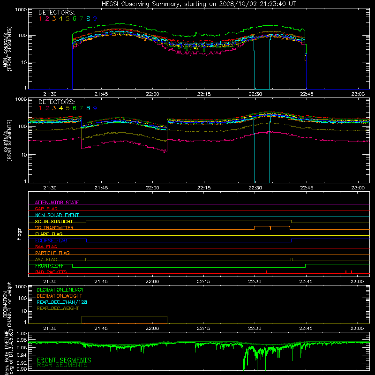The width and height of the screenshot is (375, 375).
Task: Select detector 5 in front segments legend
Action: click(67, 19)
